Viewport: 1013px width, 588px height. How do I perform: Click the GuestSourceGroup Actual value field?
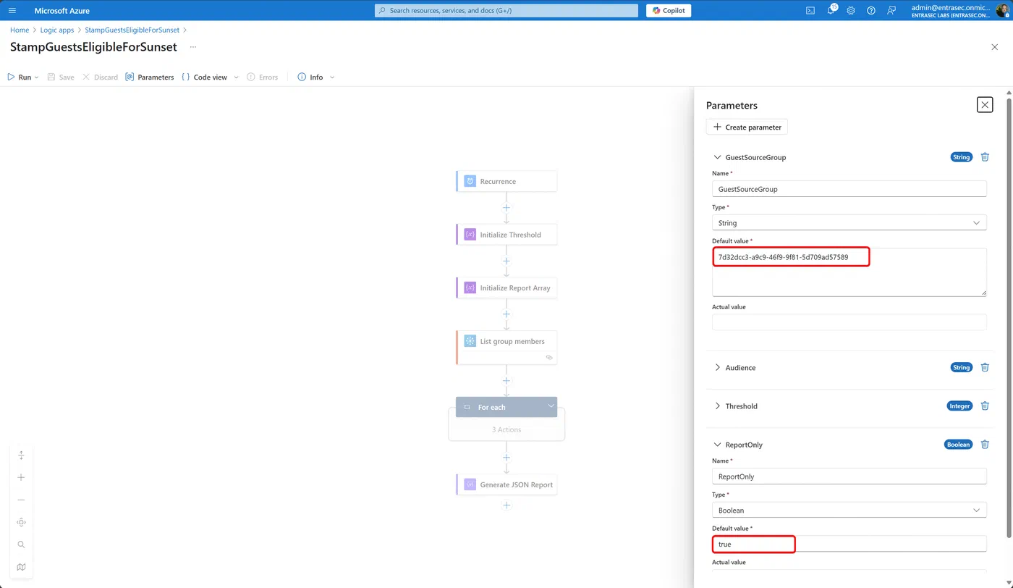[849, 322]
